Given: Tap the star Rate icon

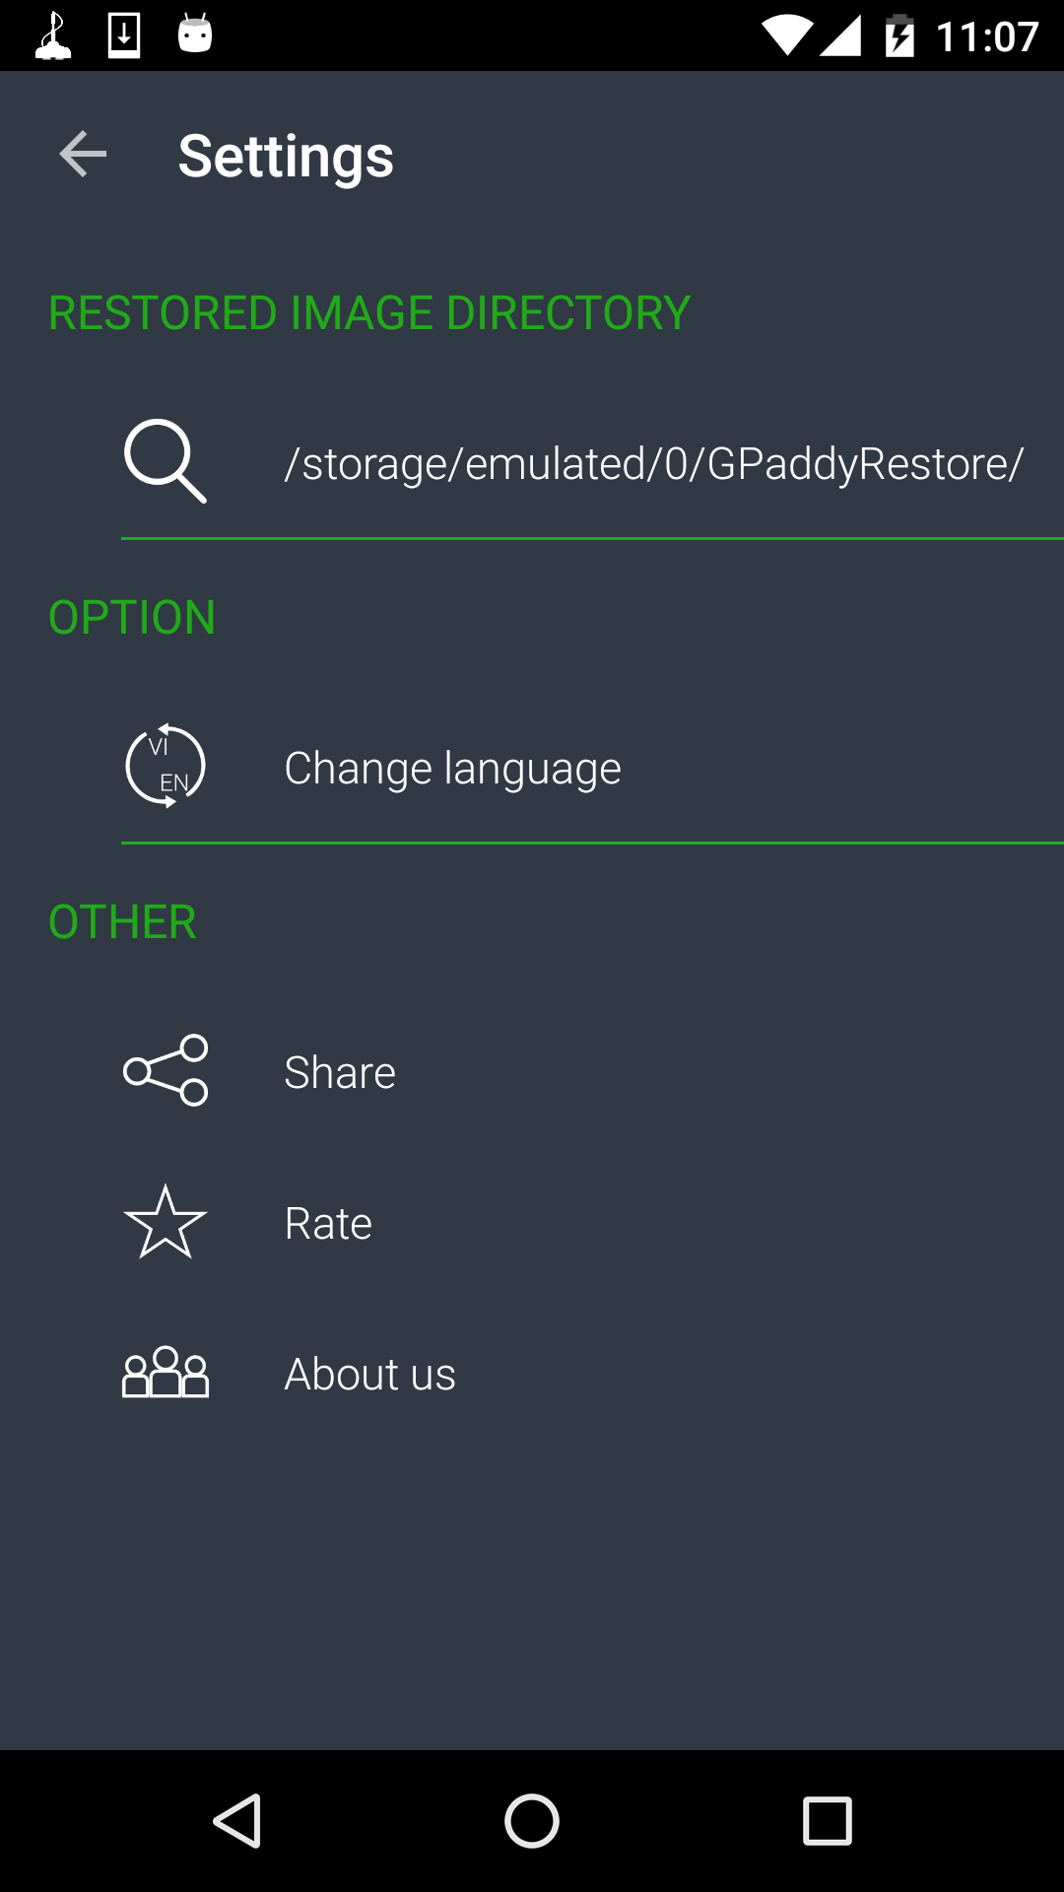Looking at the screenshot, I should 165,1222.
